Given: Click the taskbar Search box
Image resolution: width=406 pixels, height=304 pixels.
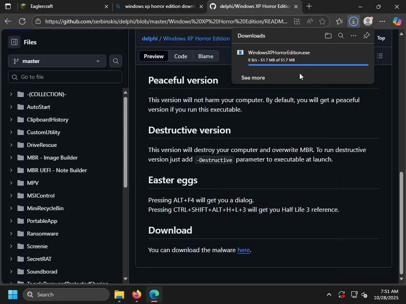Looking at the screenshot, I should tap(66, 294).
